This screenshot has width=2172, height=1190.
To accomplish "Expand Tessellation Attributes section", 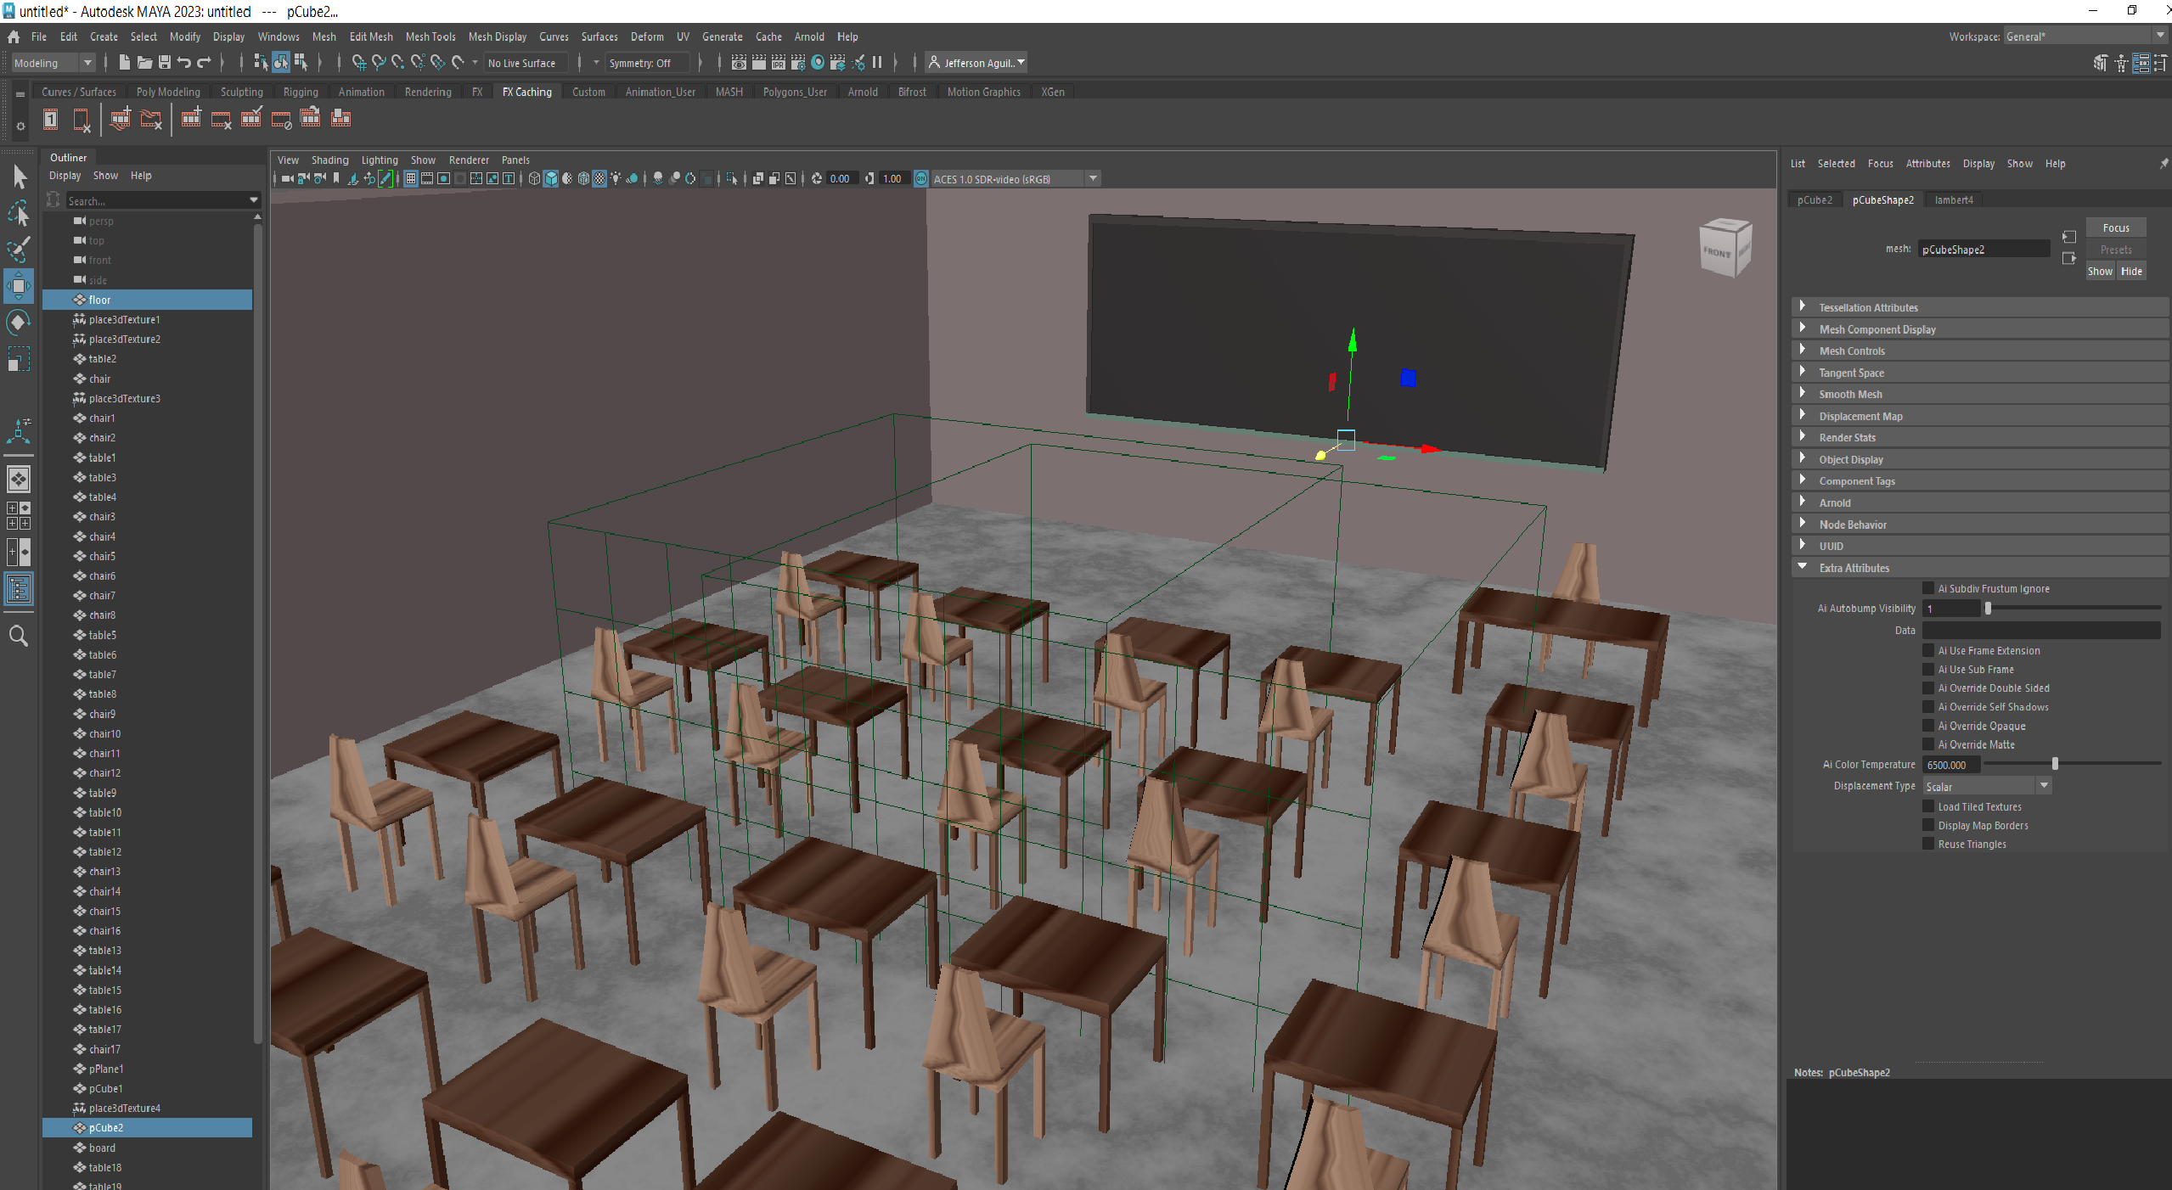I will pyautogui.click(x=1978, y=307).
